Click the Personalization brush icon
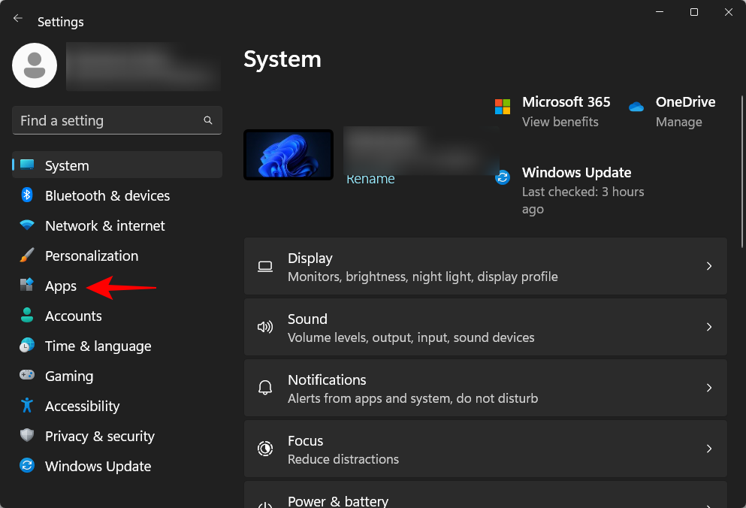Screen dimensions: 746x508 (x=26, y=256)
